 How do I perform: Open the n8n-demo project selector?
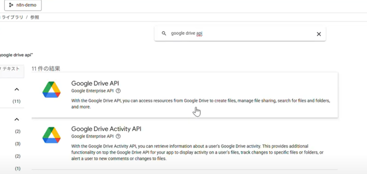coord(23,5)
